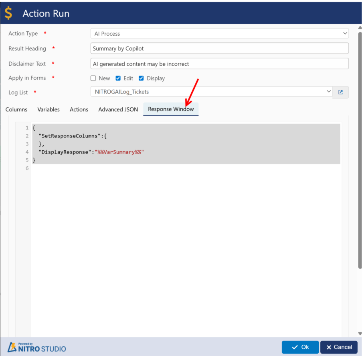
Task: Click the vertical scrollbar of the dialog
Action: tap(360, 160)
